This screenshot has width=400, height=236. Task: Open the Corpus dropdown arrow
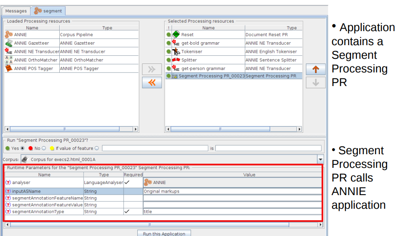pyautogui.click(x=320, y=159)
